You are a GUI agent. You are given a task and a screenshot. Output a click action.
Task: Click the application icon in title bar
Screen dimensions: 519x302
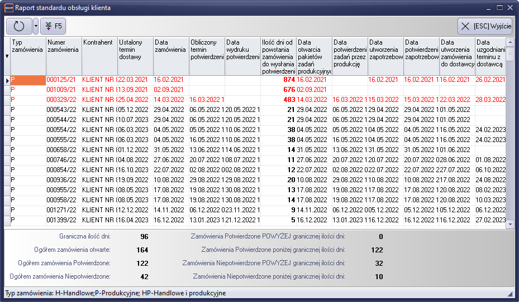click(x=9, y=8)
